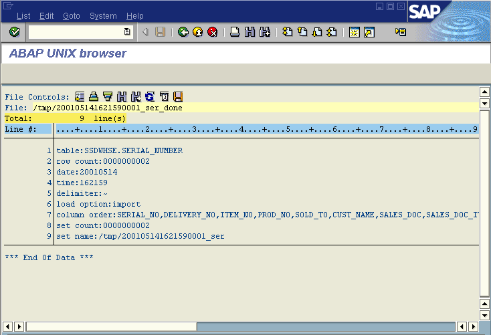
Task: Click the Find binoculars toolbar icon
Action: (250, 32)
